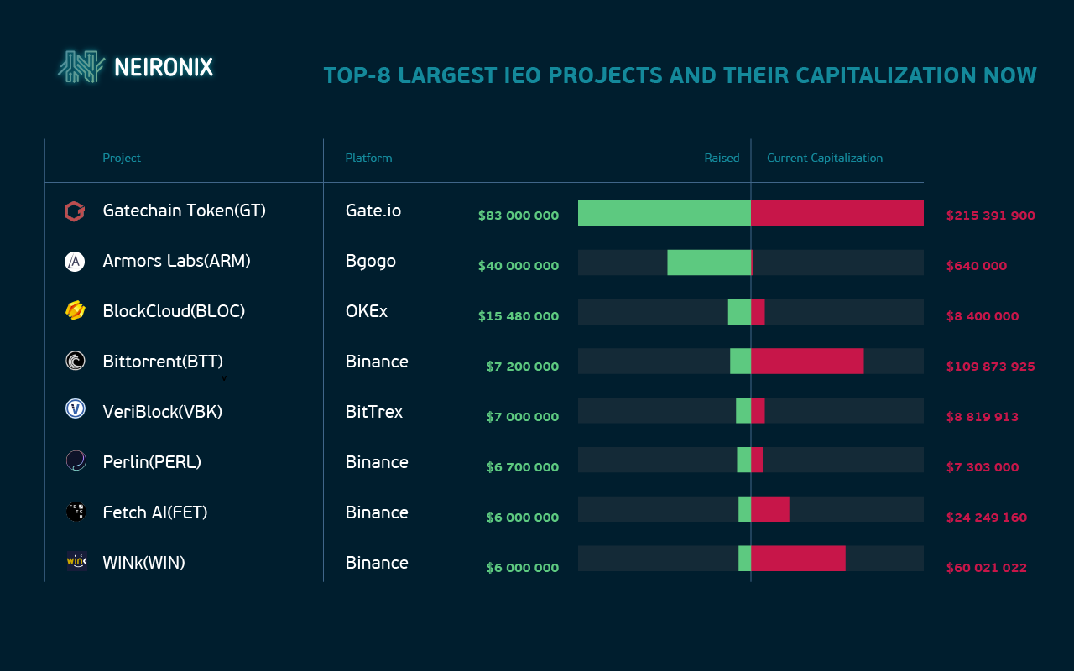Click the Perlin(PERL) project name

click(x=152, y=462)
